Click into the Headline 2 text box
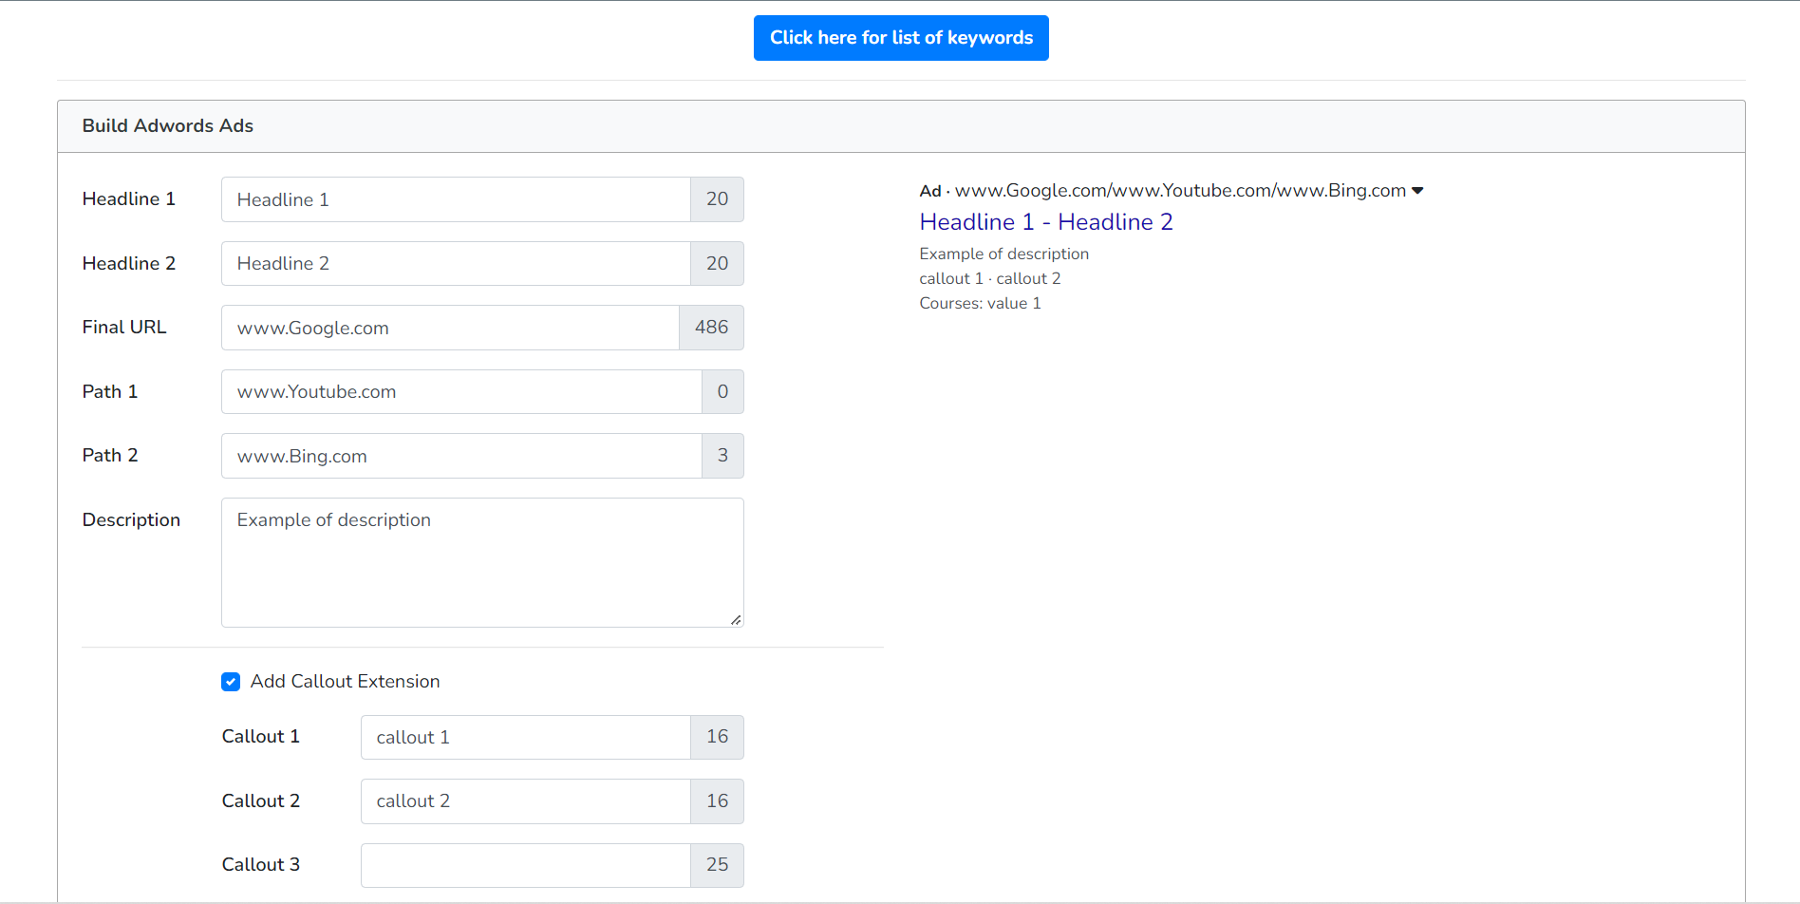The image size is (1800, 904). pyautogui.click(x=456, y=264)
